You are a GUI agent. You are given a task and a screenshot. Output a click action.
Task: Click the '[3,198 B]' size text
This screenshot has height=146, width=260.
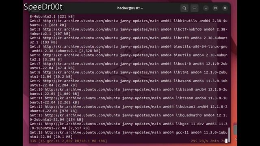(x=52, y=60)
